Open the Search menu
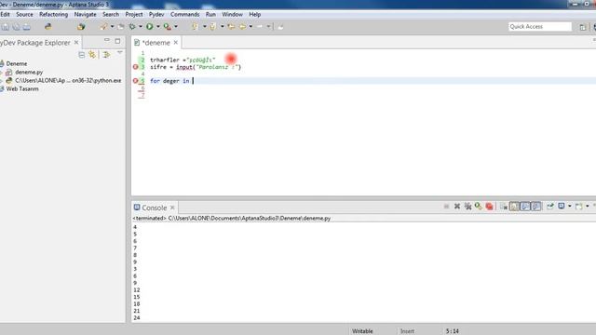 click(x=111, y=15)
